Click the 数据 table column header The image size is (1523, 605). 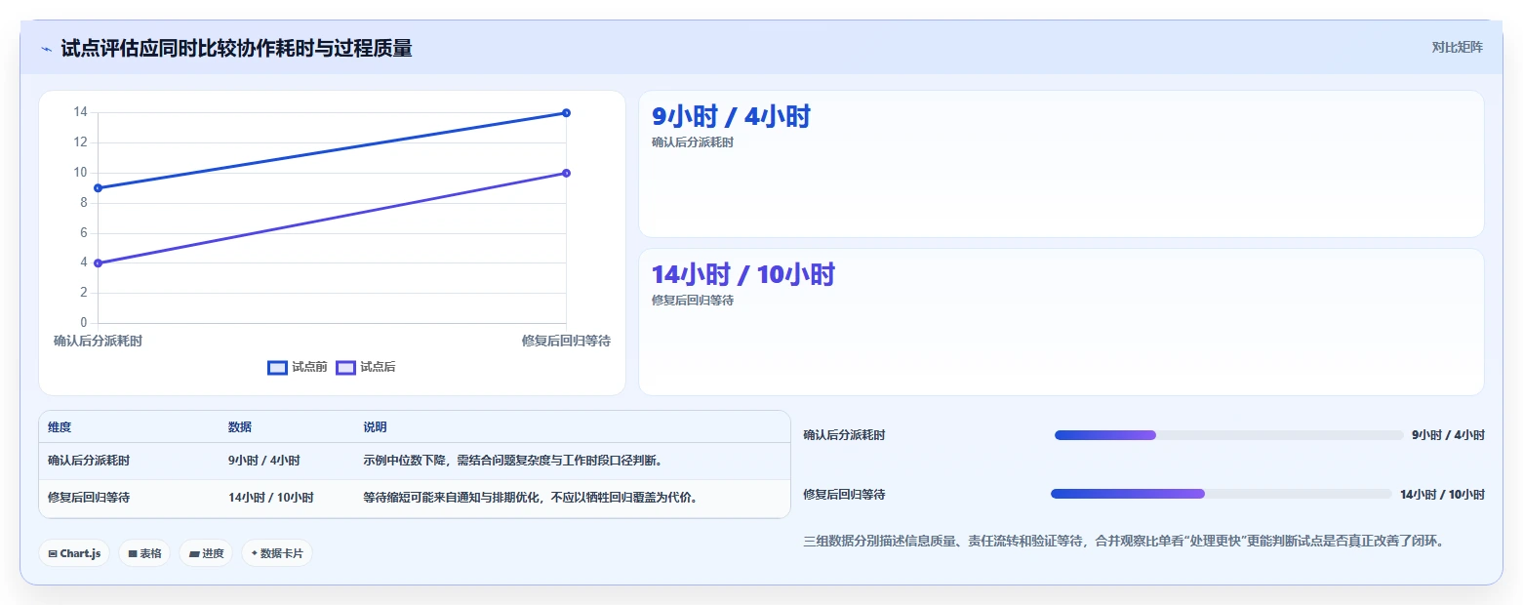240,427
